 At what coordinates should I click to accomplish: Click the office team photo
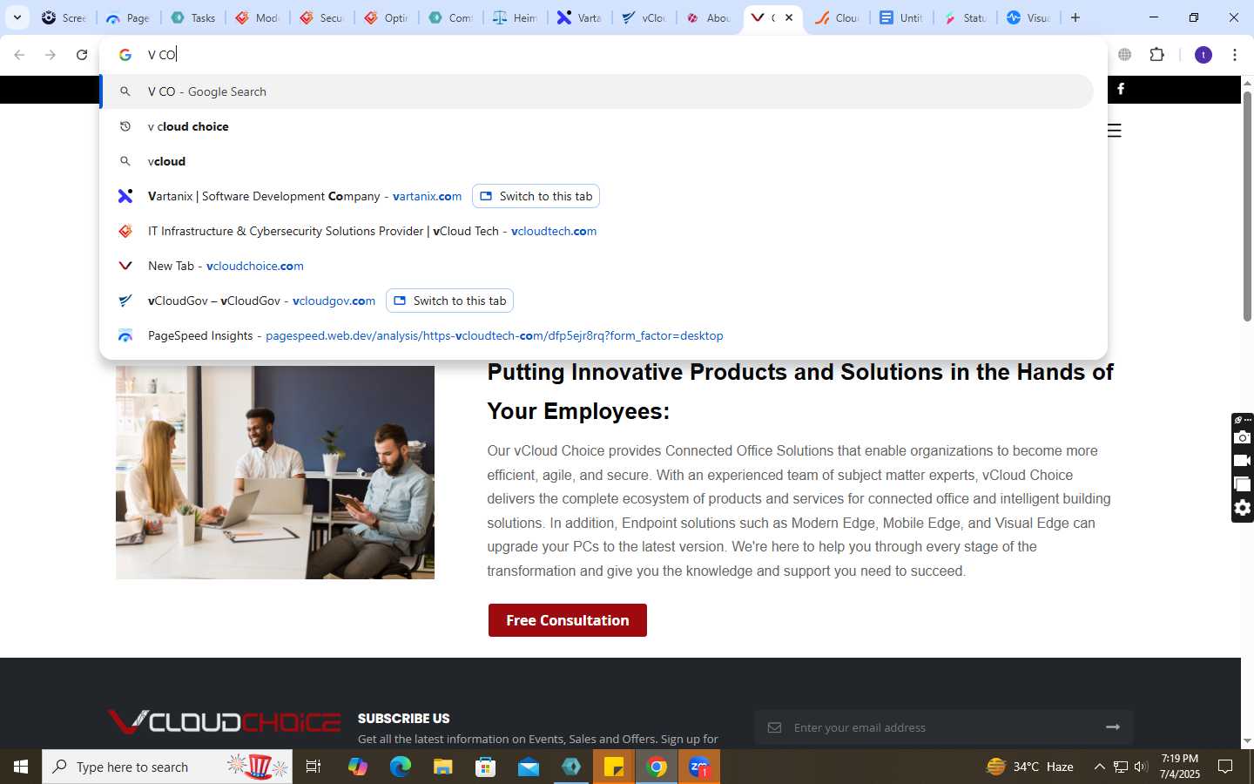tap(275, 472)
